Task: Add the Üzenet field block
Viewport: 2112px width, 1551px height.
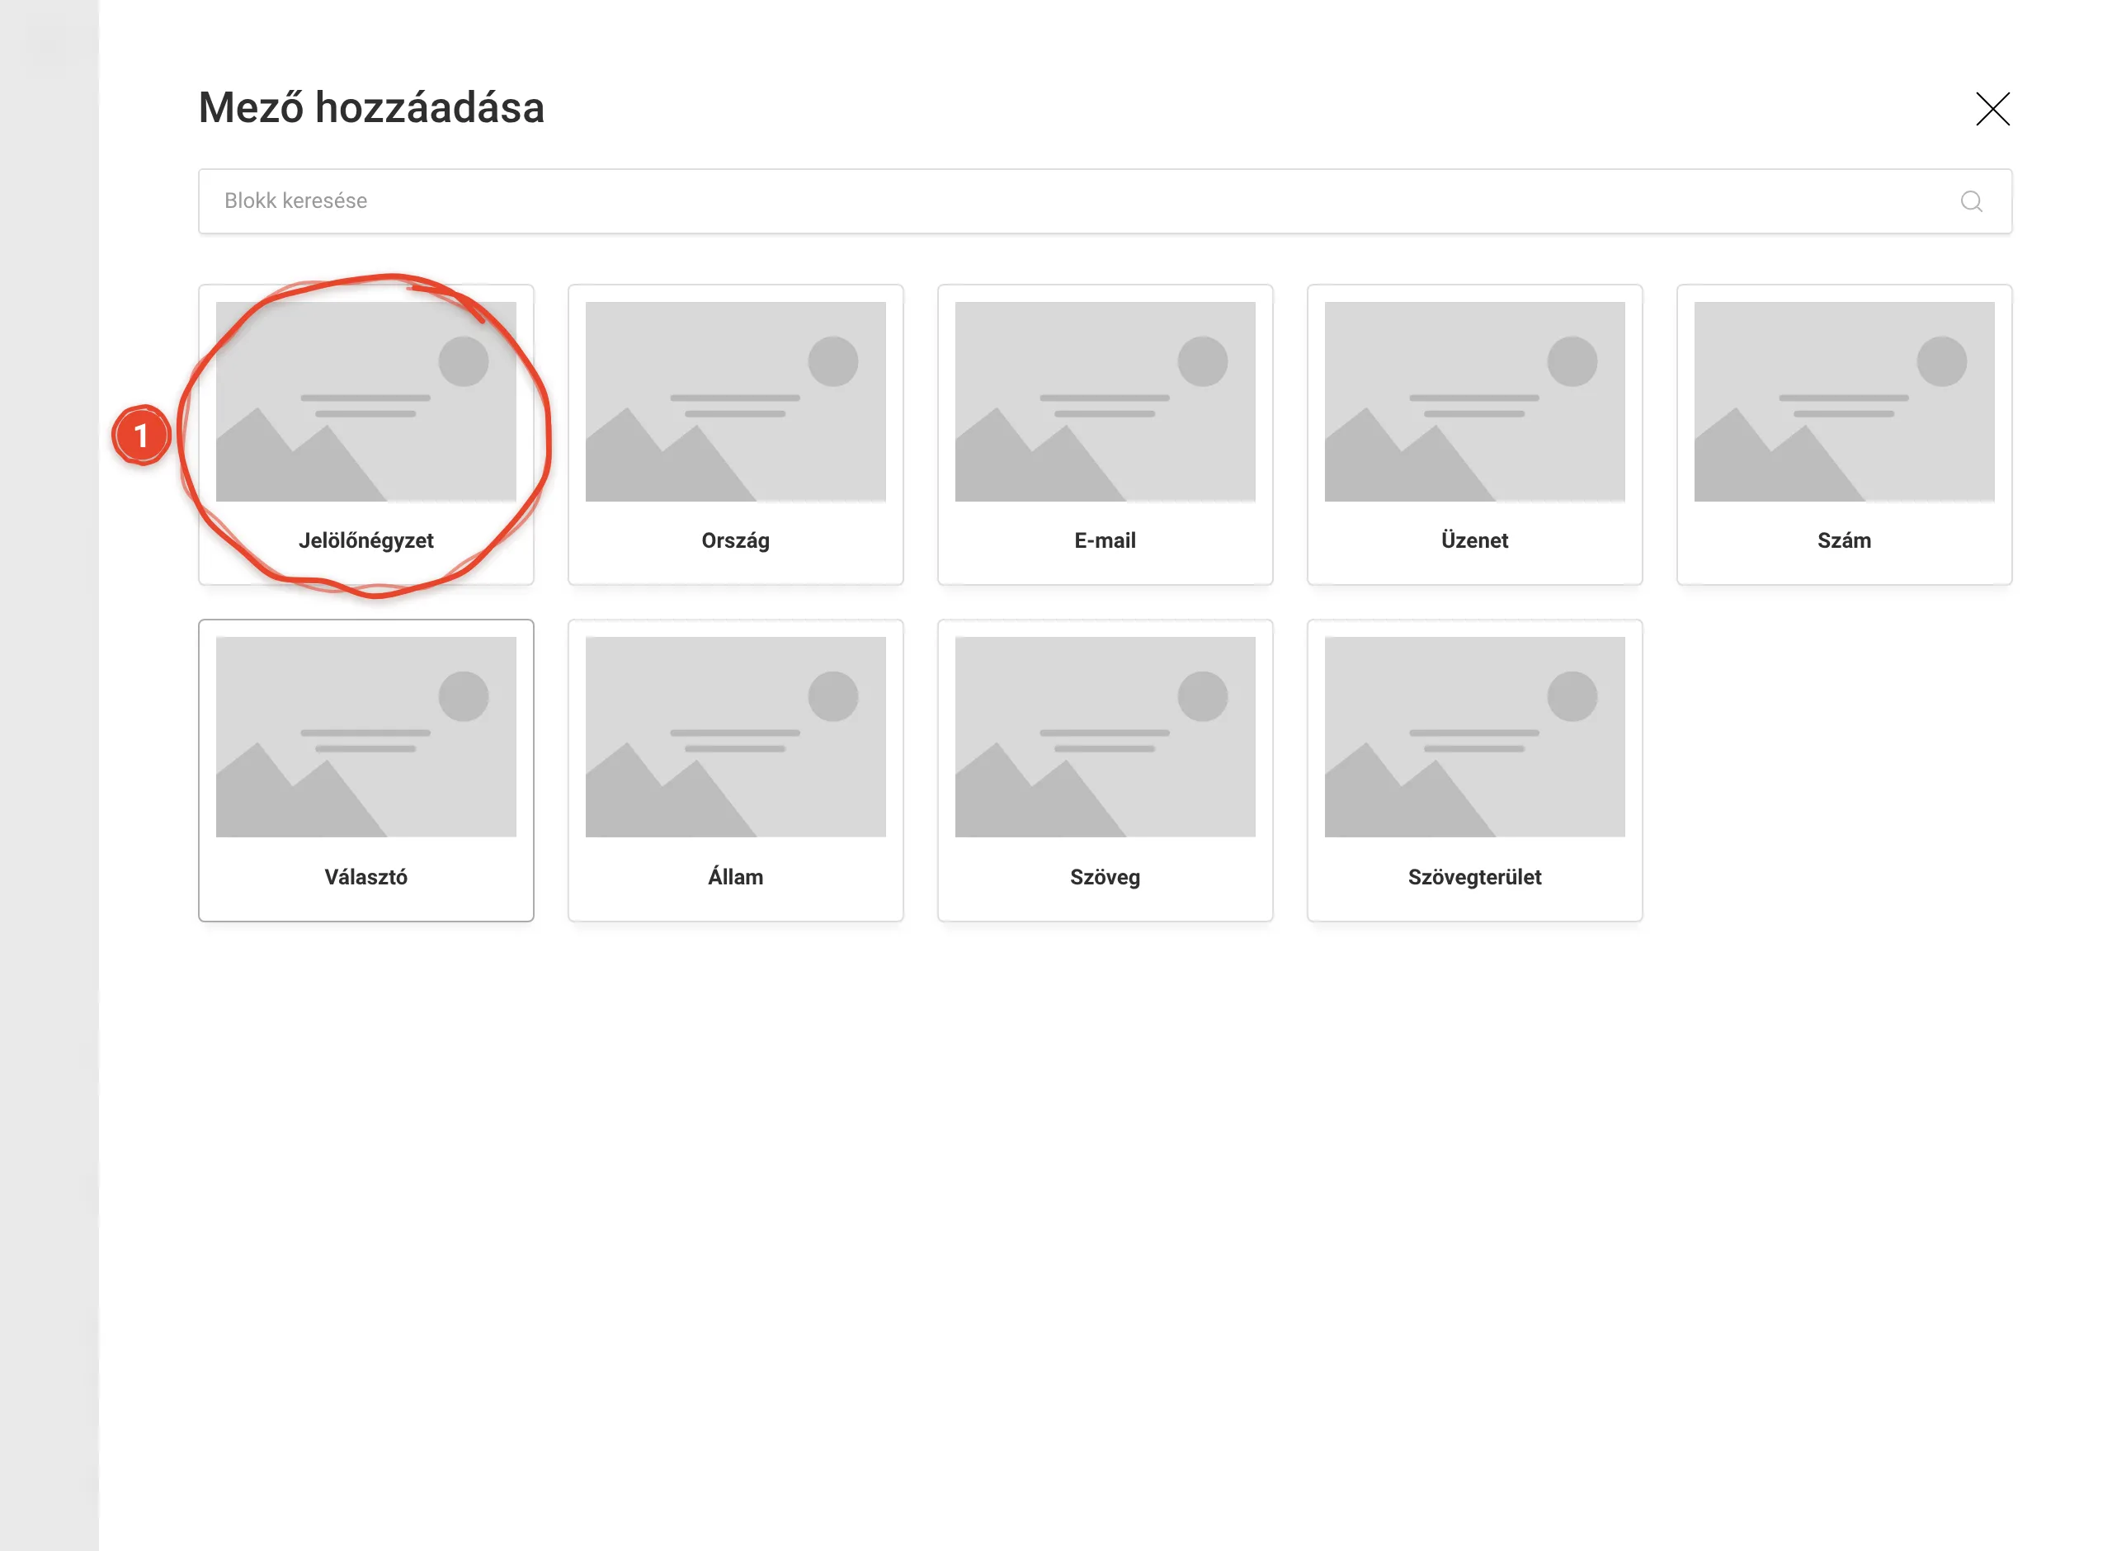Action: coord(1474,435)
